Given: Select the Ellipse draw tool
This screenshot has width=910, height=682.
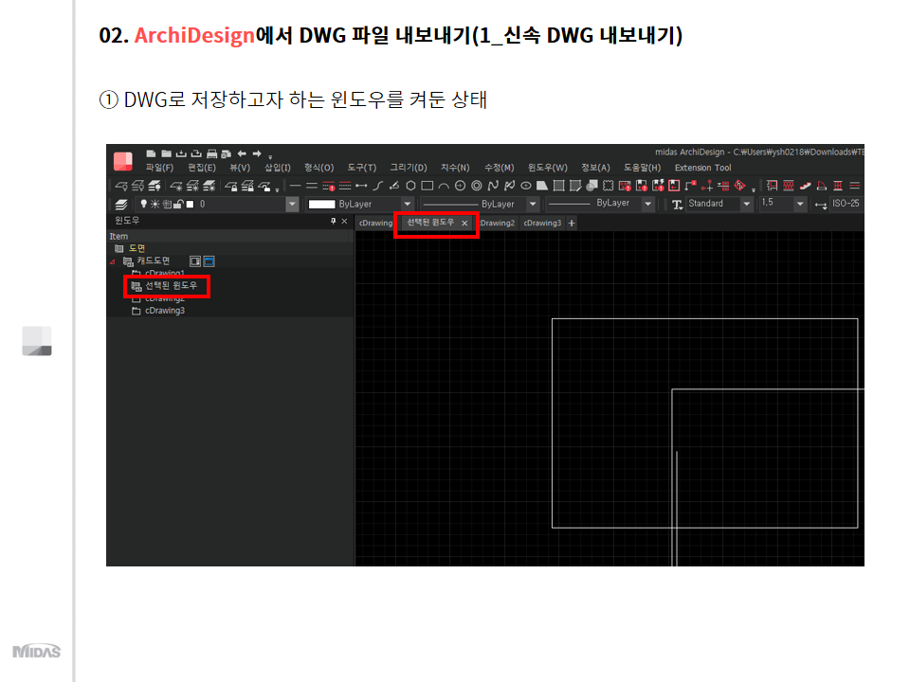Looking at the screenshot, I should click(x=526, y=187).
